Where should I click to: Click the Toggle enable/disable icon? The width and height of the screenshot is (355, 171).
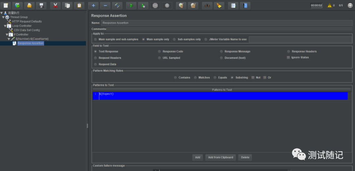(117, 6)
